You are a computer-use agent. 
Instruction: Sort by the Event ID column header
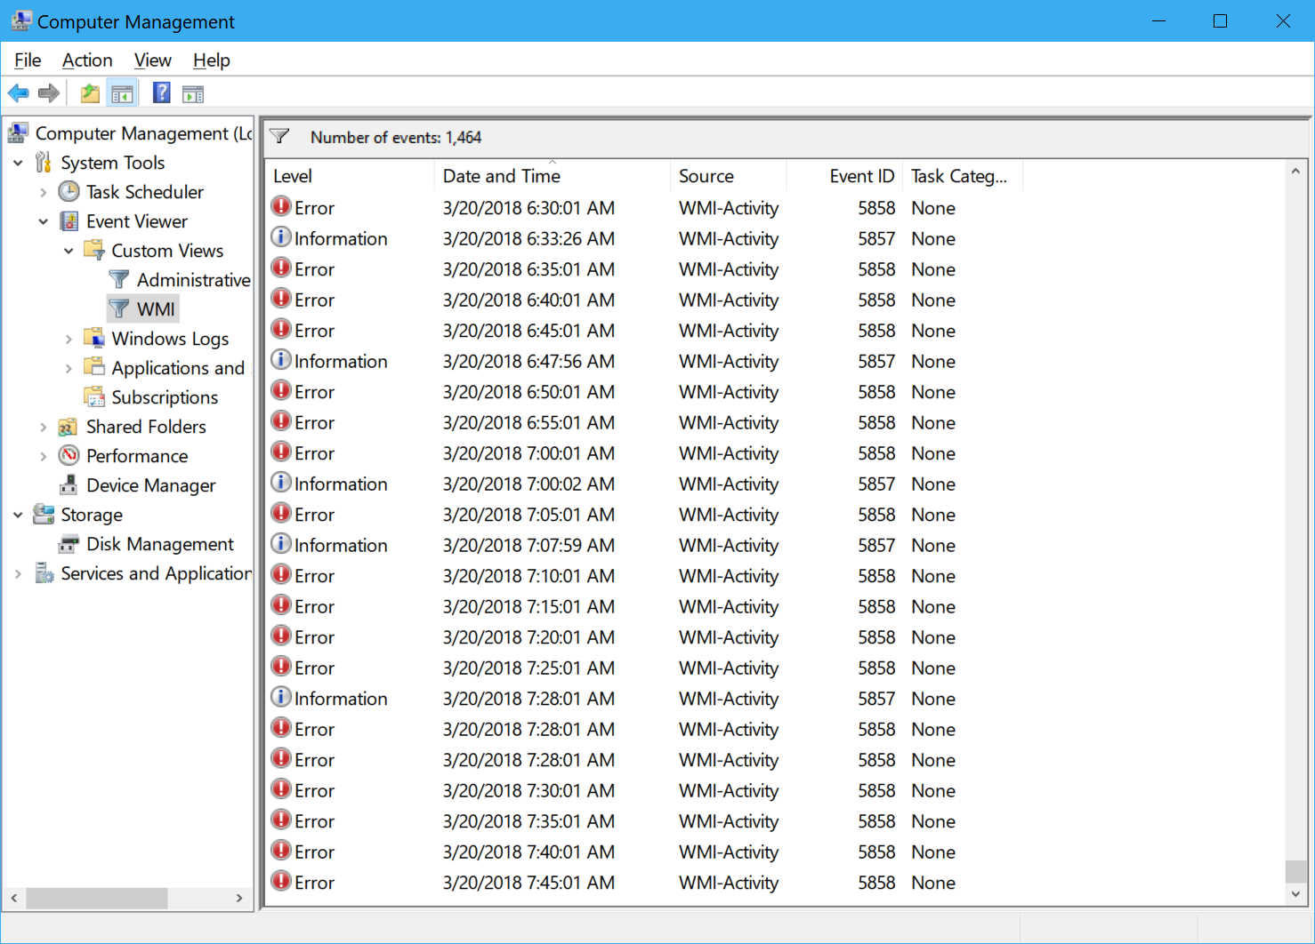click(844, 176)
